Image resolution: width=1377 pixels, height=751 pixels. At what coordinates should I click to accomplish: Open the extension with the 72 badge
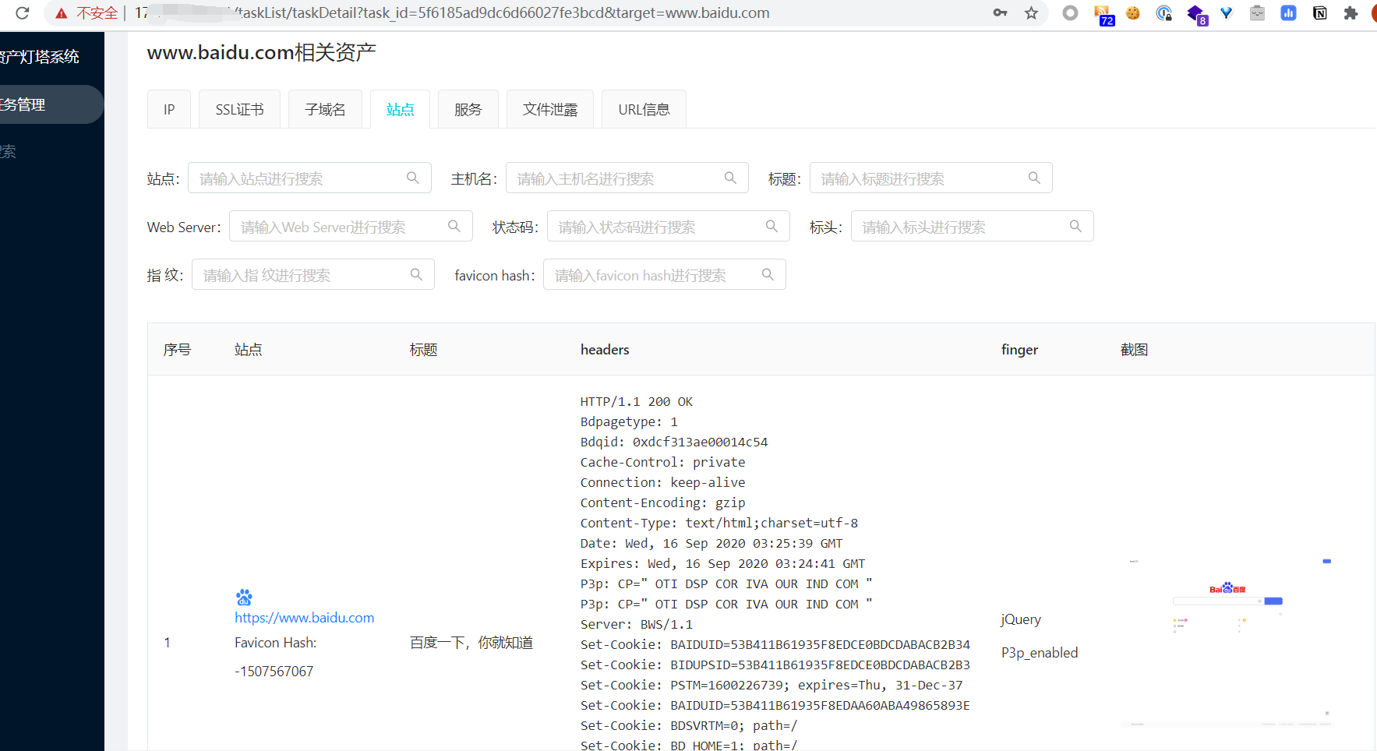1103,14
